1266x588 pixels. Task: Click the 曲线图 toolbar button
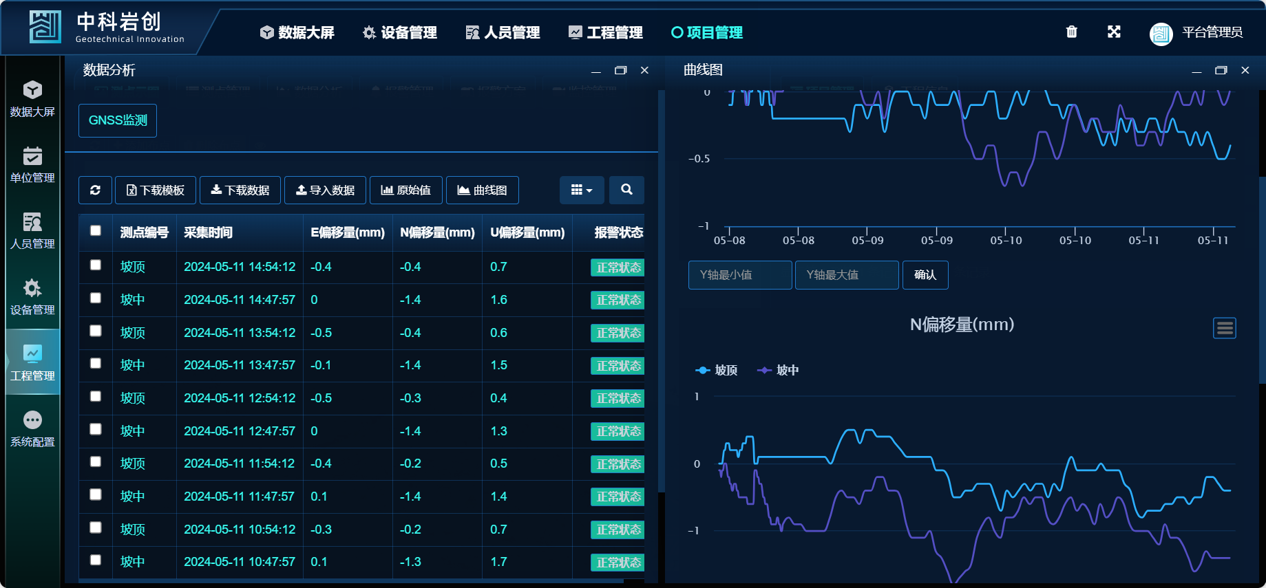tap(483, 190)
